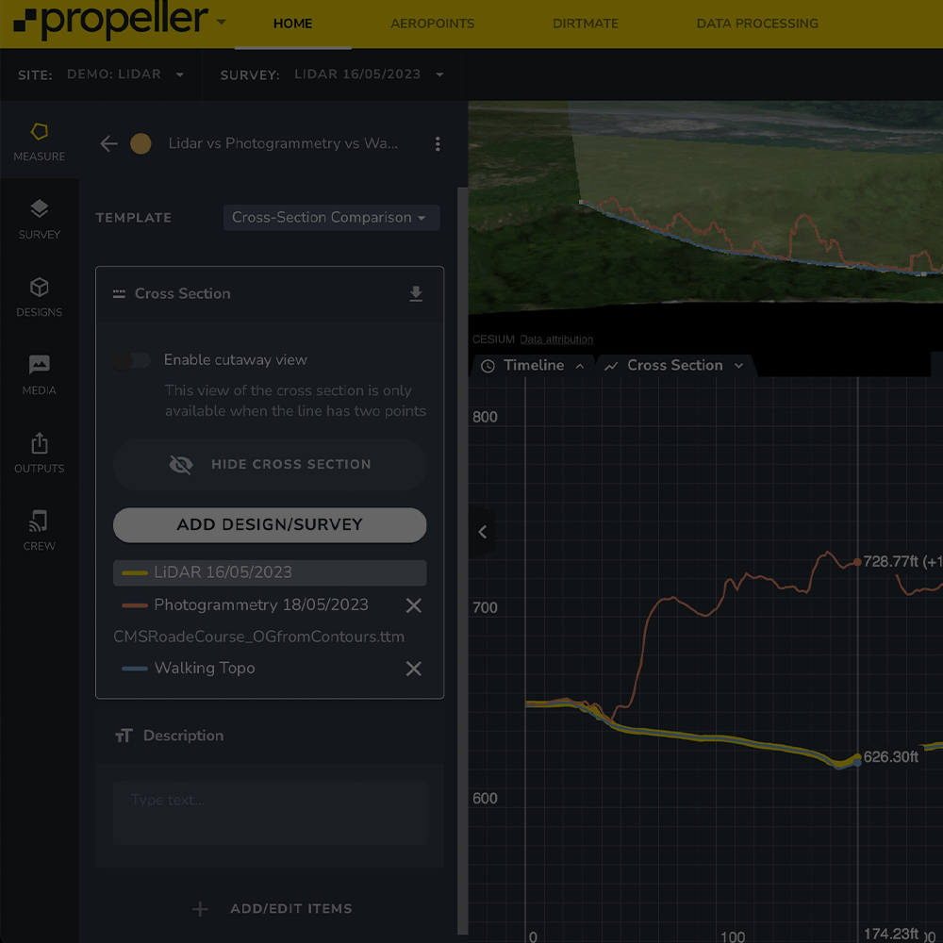Download the Cross Section data
Viewport: 943px width, 943px height.
pos(416,293)
